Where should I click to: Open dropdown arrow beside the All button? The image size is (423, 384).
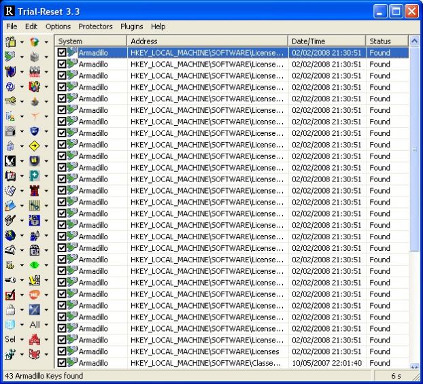(46, 325)
